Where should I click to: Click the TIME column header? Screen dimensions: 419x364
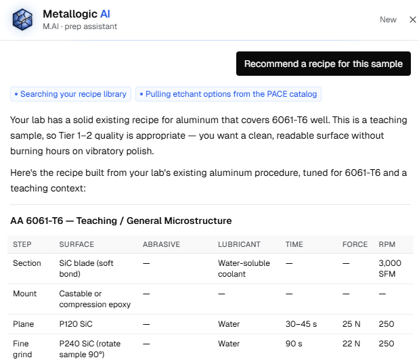[x=294, y=244]
